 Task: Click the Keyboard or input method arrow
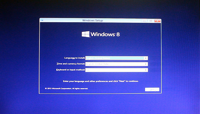point(146,70)
